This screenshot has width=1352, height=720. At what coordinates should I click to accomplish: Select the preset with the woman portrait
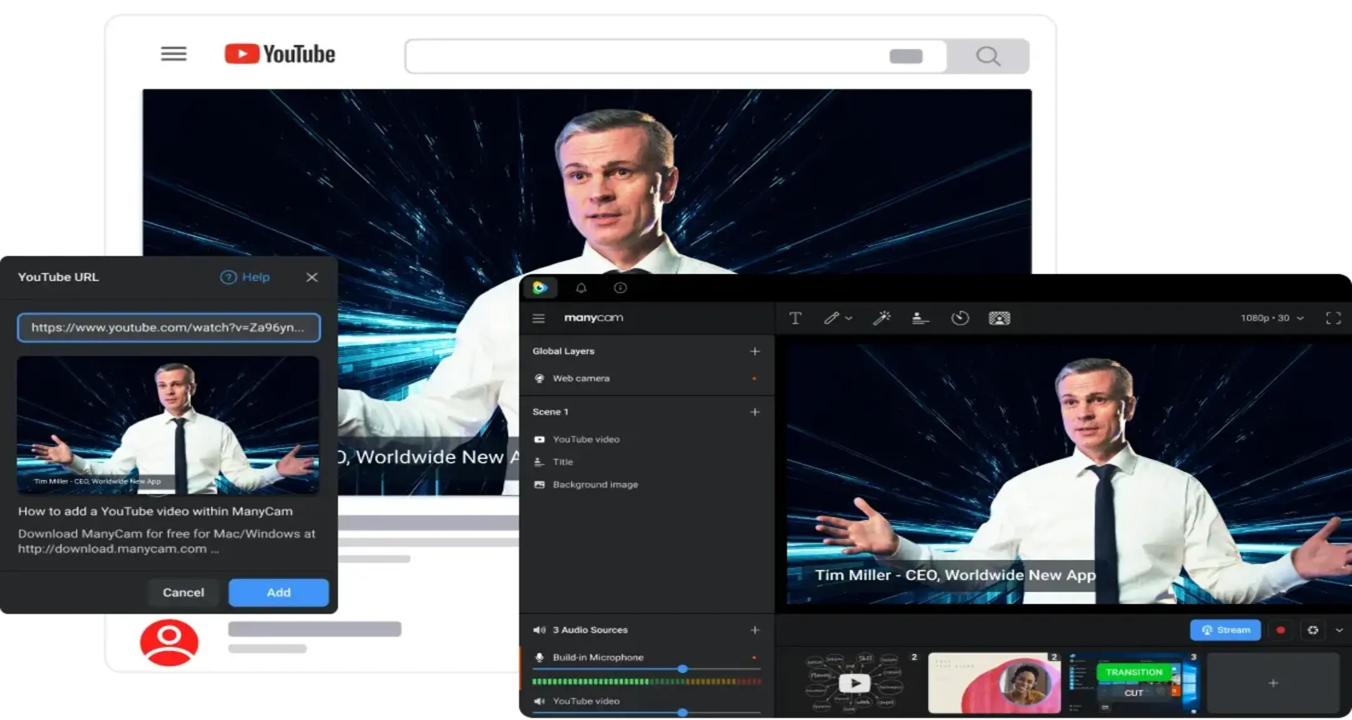tap(994, 682)
